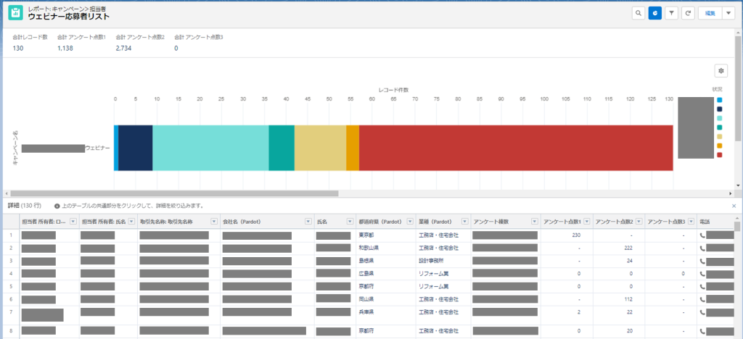Viewport: 743px width, 339px height.
Task: Click the report clipboard icon at top left
Action: 15,13
